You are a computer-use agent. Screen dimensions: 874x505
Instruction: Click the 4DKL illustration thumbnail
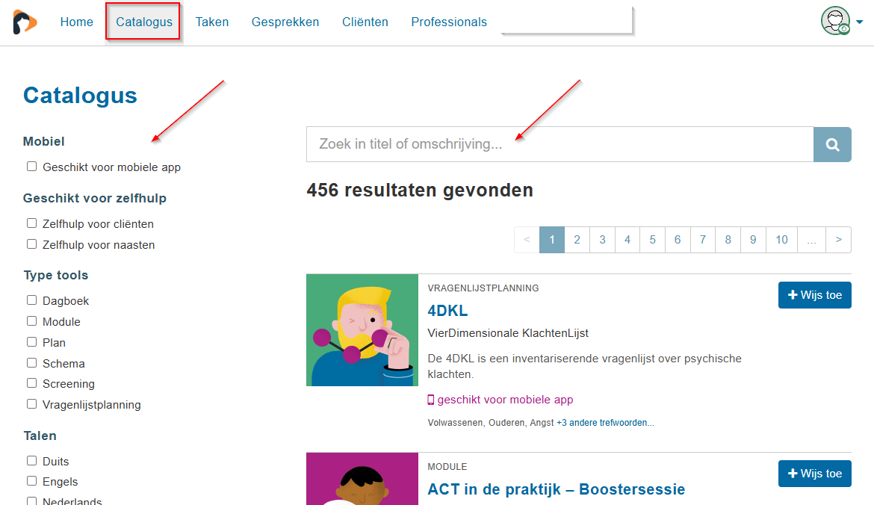click(x=362, y=330)
